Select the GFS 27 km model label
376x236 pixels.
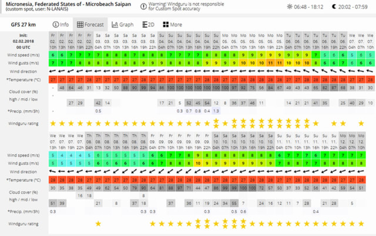click(23, 25)
